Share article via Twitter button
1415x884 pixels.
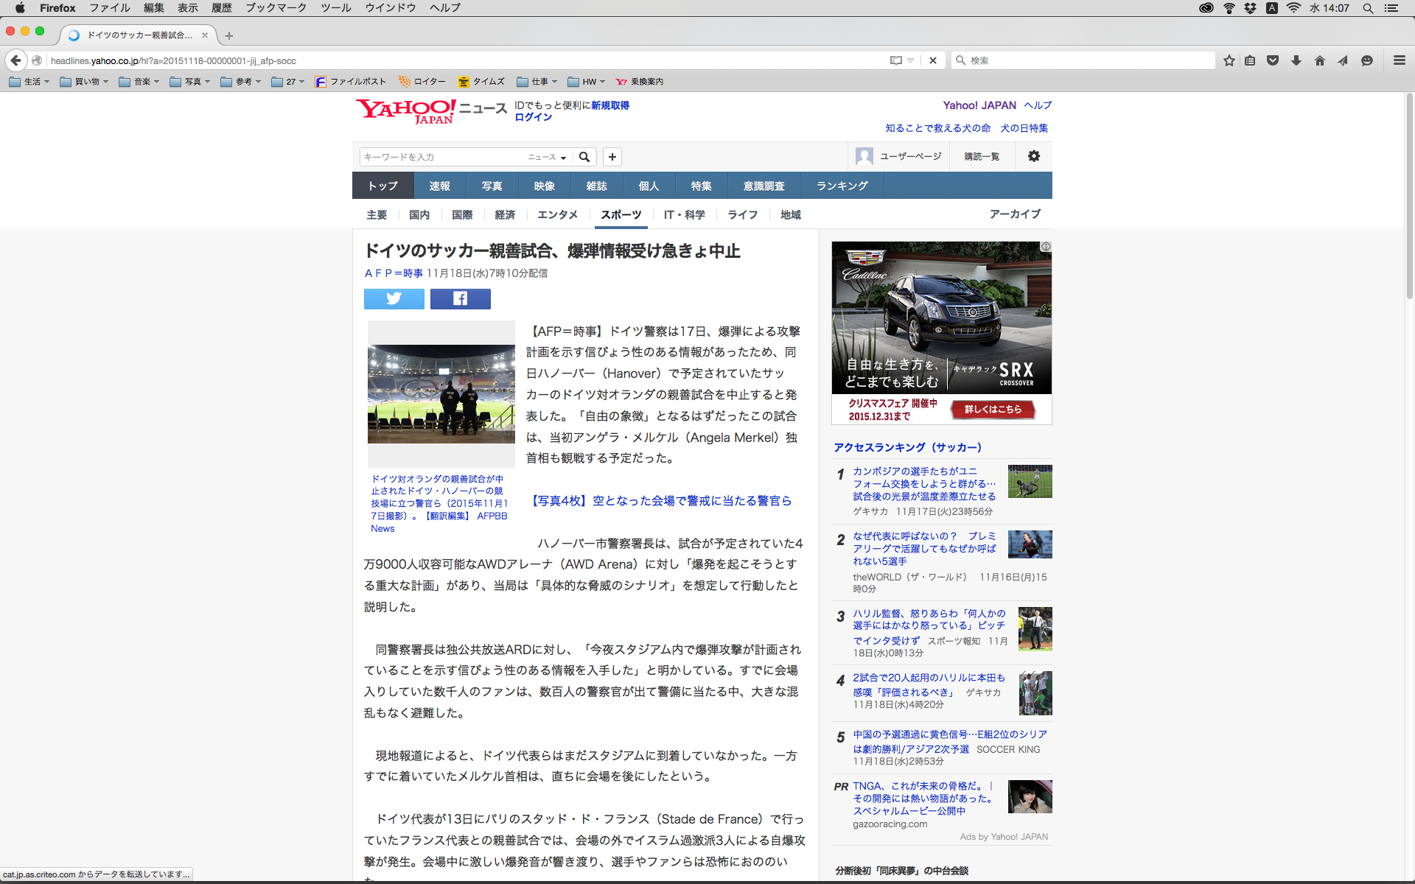[394, 298]
